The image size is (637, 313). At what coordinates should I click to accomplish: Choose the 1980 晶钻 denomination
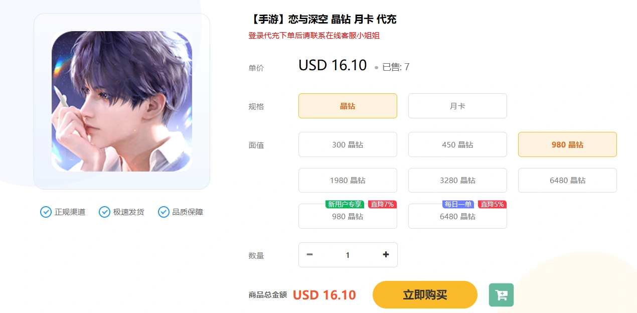click(348, 180)
